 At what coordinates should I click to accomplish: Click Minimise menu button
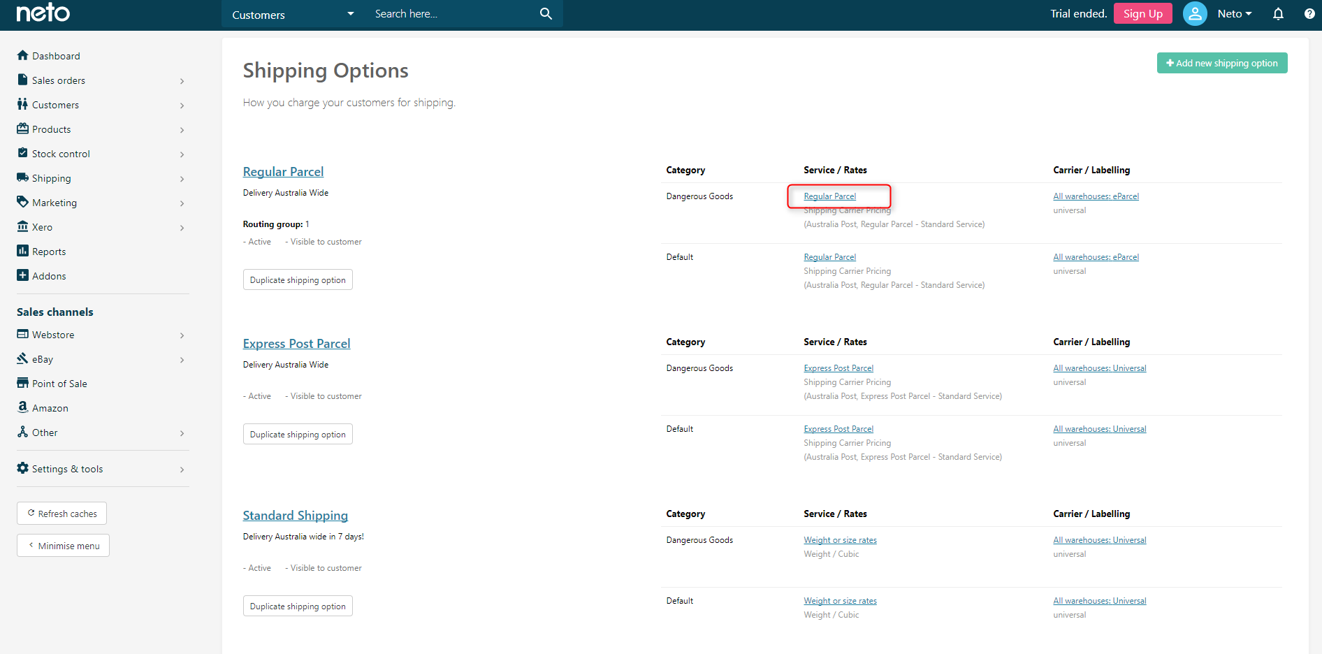pos(63,545)
